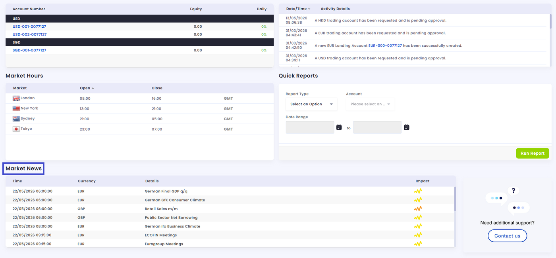Image resolution: width=556 pixels, height=258 pixels.
Task: Click the start date range field
Action: coord(310,127)
